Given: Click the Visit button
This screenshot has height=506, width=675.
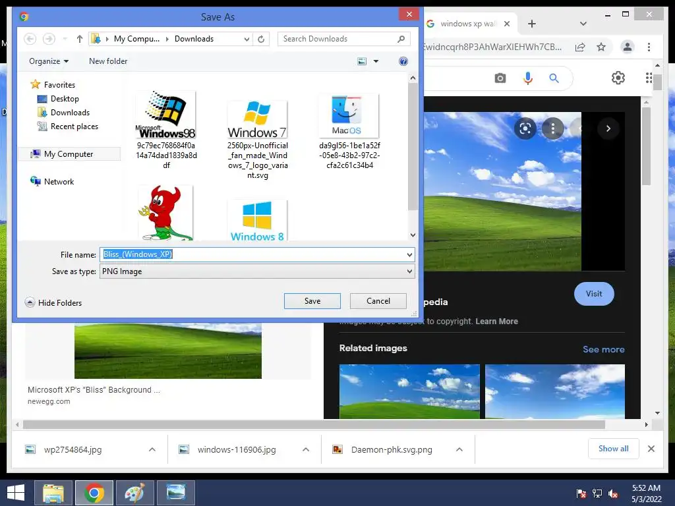Looking at the screenshot, I should [x=594, y=294].
